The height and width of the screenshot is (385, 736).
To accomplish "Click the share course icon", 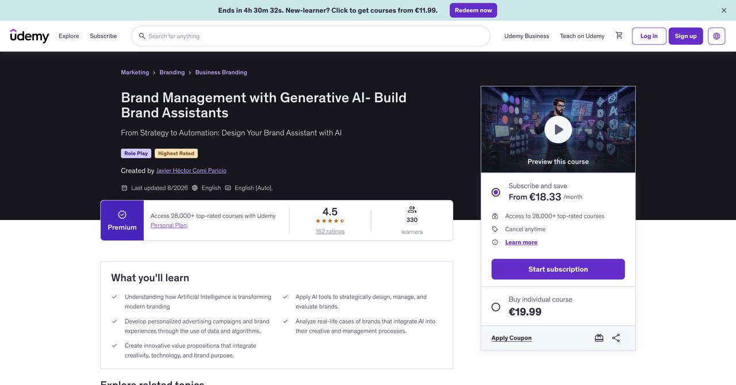I will pyautogui.click(x=616, y=338).
